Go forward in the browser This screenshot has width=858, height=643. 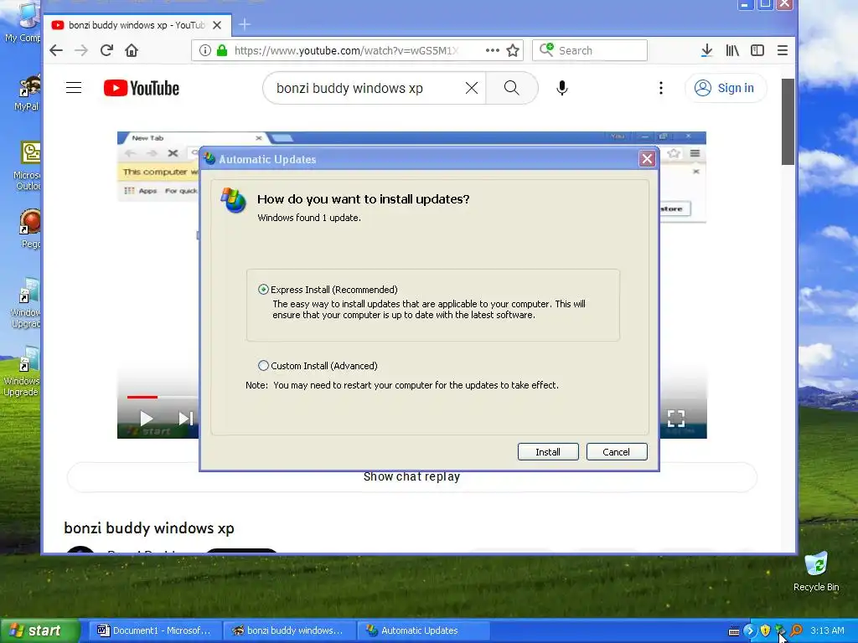(81, 51)
